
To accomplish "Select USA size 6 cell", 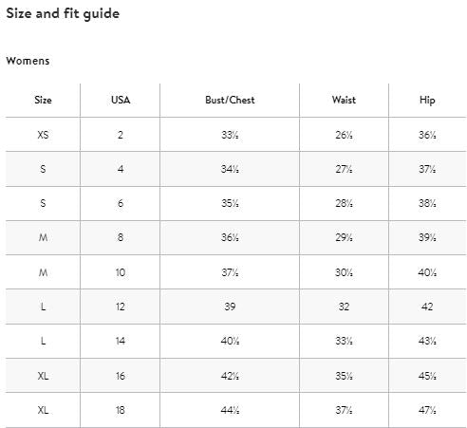I will tap(121, 203).
